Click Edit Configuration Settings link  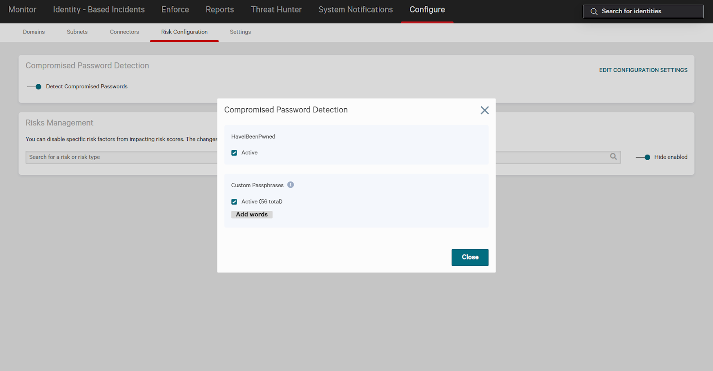643,70
